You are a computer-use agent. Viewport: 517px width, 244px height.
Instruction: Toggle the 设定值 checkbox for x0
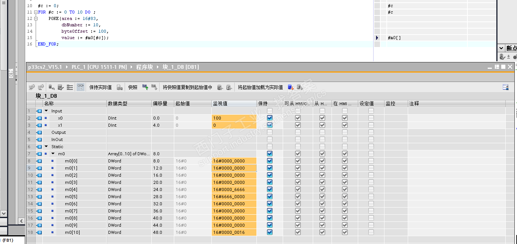(x=371, y=118)
